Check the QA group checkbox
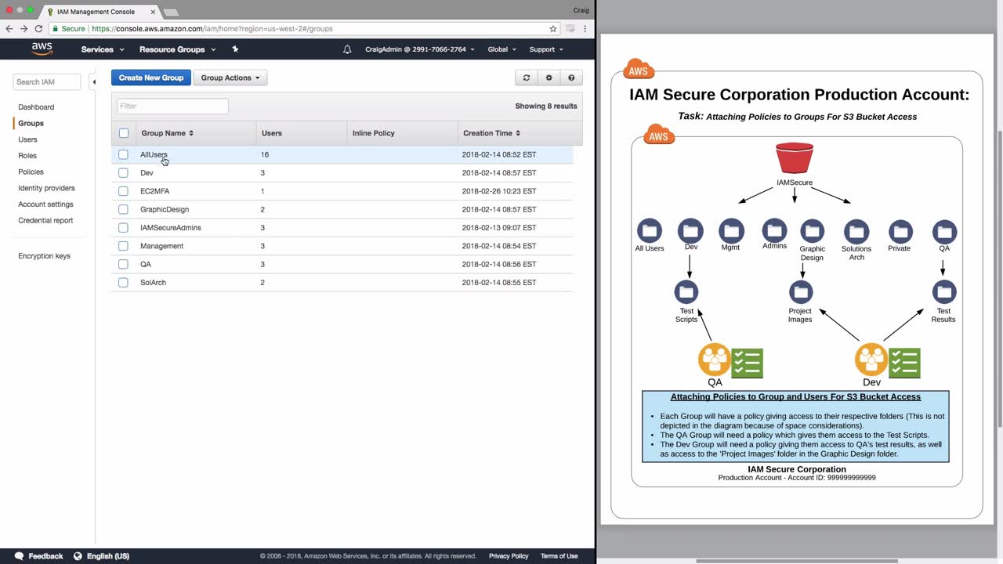This screenshot has width=1003, height=564. [x=123, y=264]
